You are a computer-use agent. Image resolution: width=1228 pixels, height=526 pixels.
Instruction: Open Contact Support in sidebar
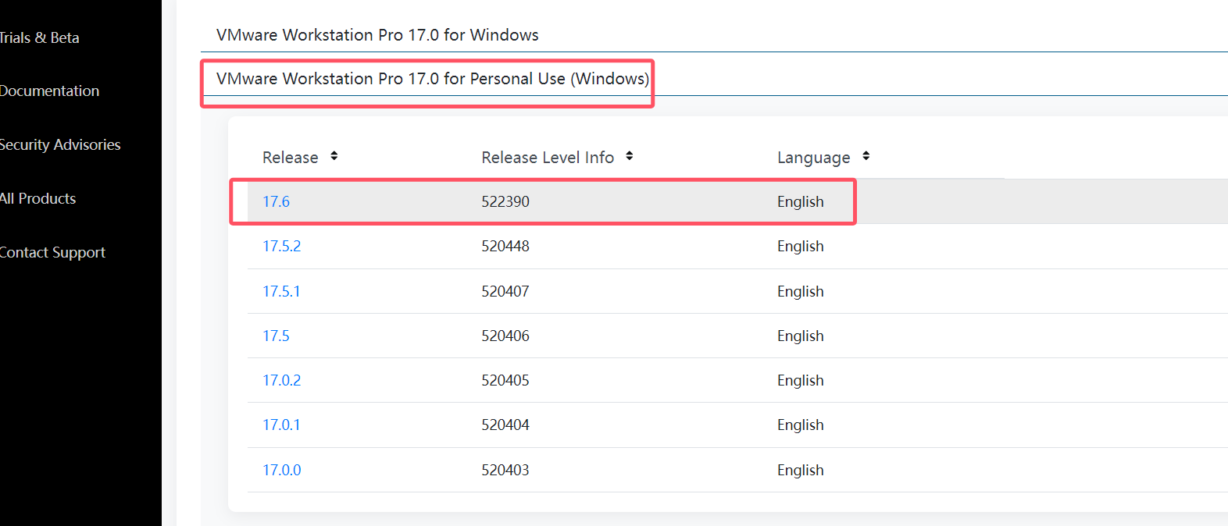[52, 252]
